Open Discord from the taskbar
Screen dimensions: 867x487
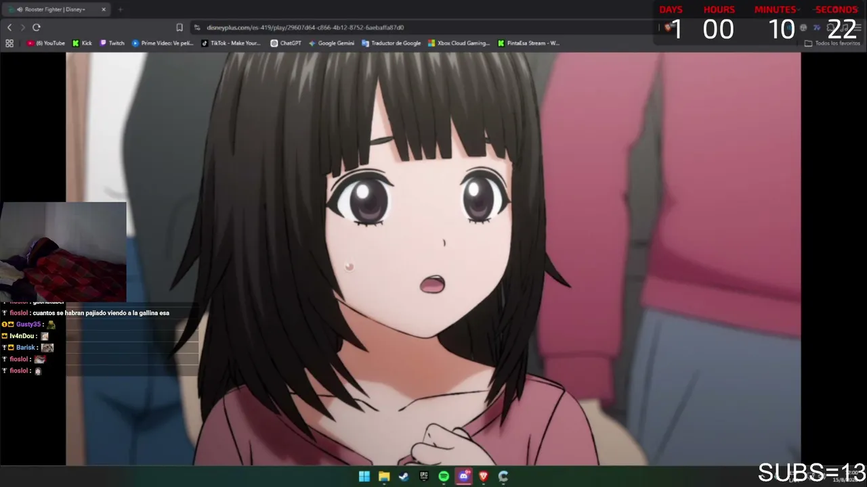464,476
